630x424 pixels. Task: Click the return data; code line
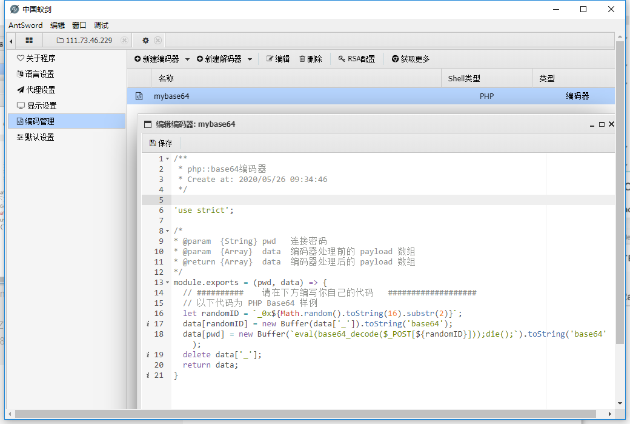click(210, 365)
